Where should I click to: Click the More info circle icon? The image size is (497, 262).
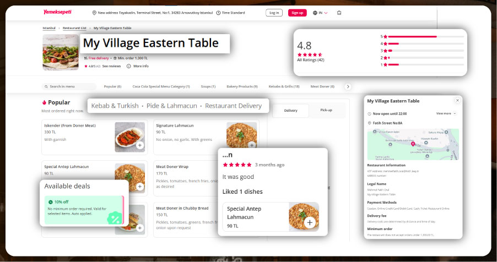coord(128,66)
